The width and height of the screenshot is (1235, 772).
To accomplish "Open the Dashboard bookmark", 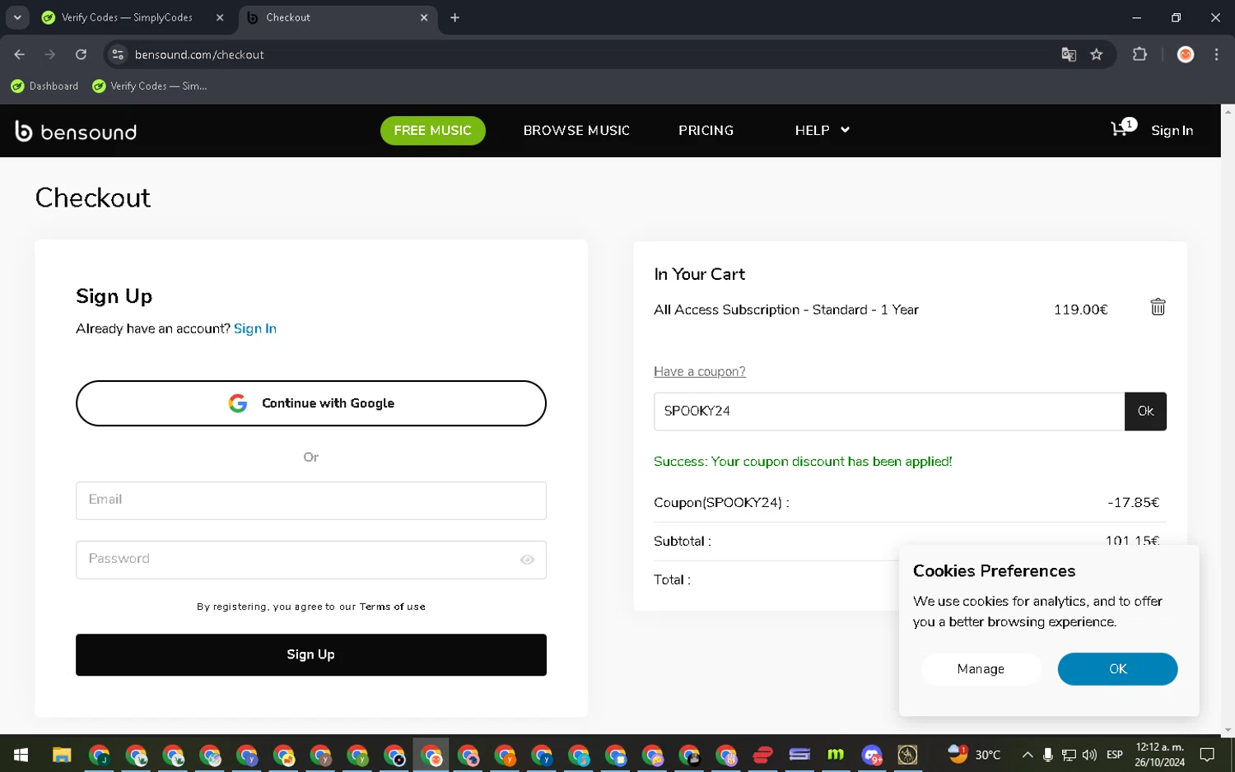I will point(44,86).
